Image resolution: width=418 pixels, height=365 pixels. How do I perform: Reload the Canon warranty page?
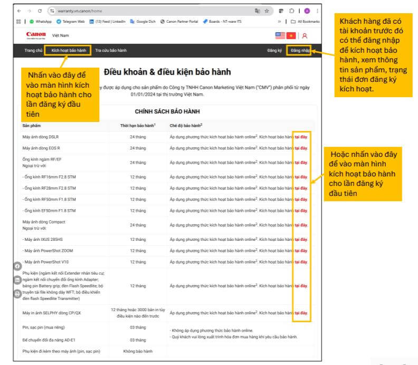[40, 11]
